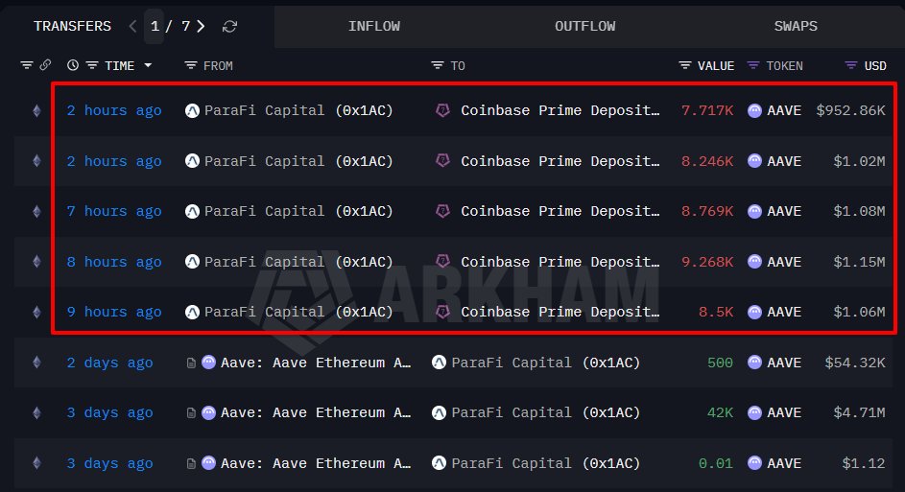
Task: Click the transaction link chain icon
Action: [44, 65]
